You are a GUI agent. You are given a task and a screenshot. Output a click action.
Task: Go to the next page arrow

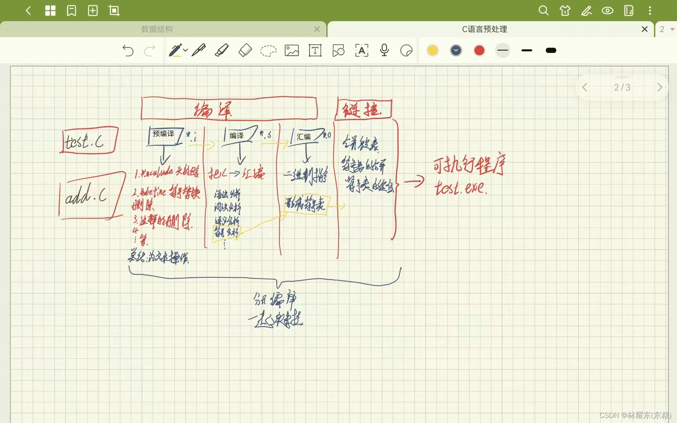pos(660,87)
